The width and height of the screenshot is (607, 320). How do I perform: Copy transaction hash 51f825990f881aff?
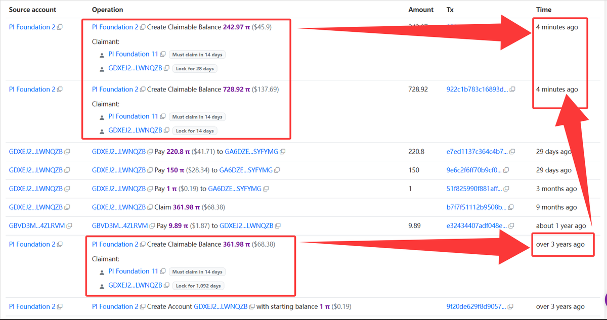click(506, 189)
